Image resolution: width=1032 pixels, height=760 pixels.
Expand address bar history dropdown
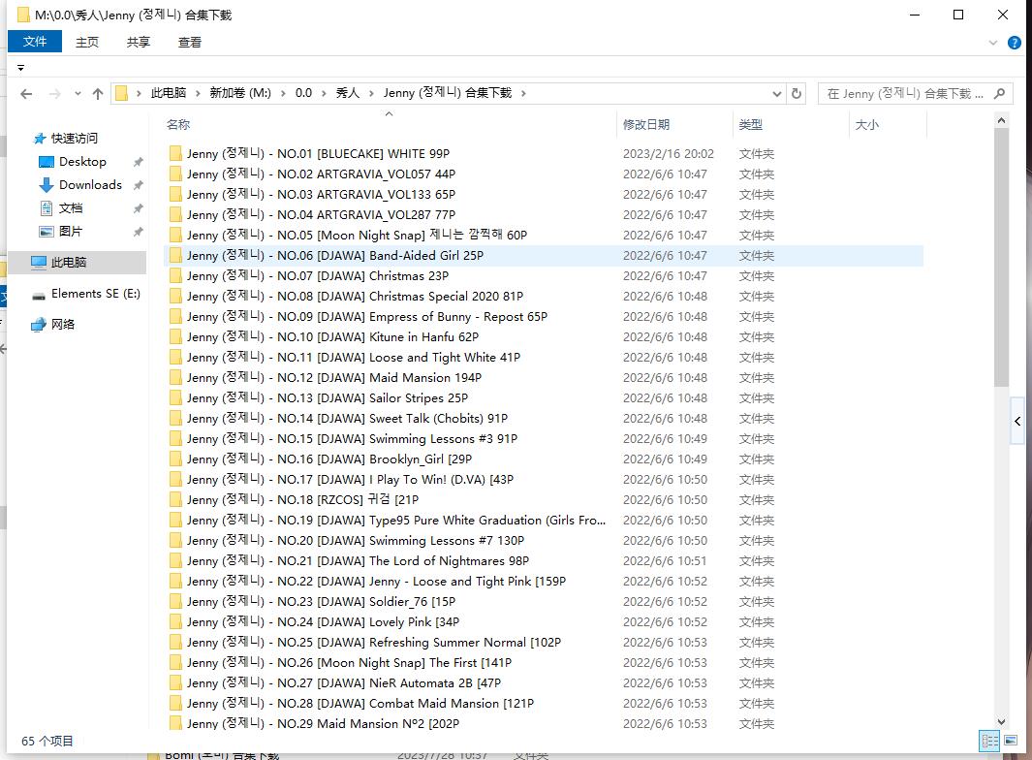[776, 93]
